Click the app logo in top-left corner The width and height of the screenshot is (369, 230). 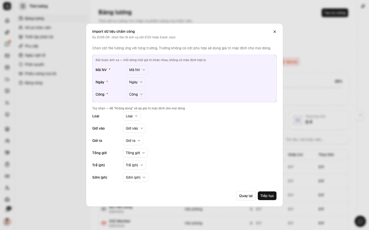[x=7, y=6]
